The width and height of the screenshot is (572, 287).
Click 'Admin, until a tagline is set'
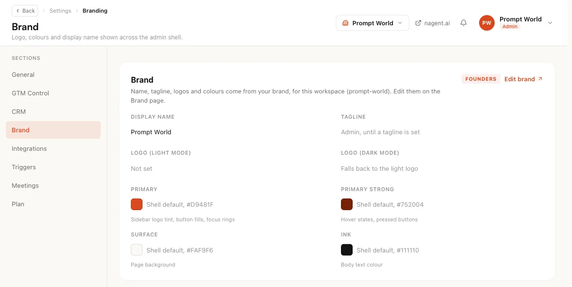pos(380,132)
